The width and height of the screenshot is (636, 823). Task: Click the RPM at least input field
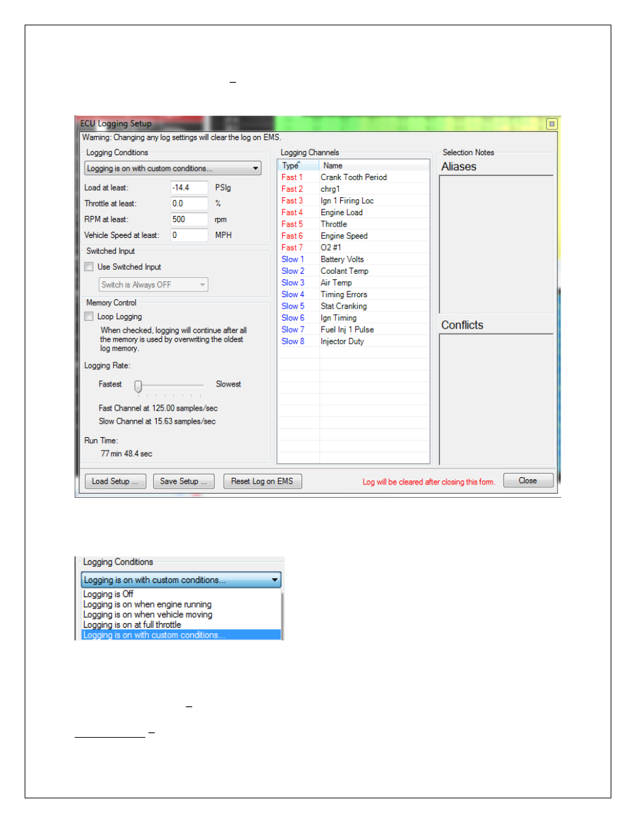189,219
